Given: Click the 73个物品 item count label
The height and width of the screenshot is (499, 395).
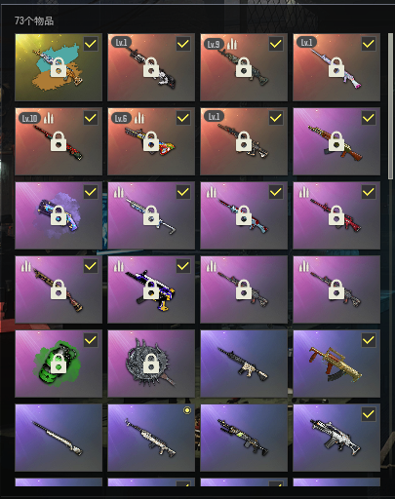Looking at the screenshot, I should [x=34, y=21].
